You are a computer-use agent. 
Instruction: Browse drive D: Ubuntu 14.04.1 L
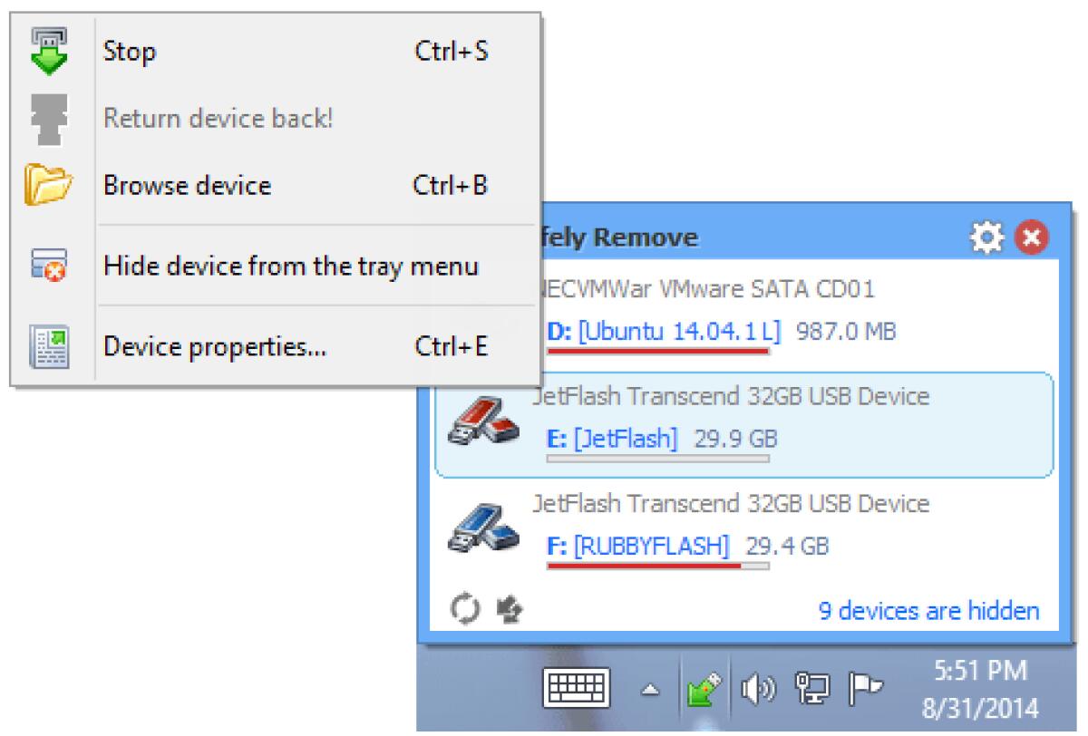point(626,331)
